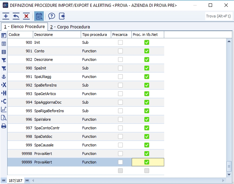Open help with the question mark icon
Screen dimensions: 234x184
point(52,16)
